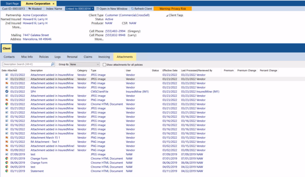Click inside the Description Search field
305x177 pixels.
25,64
